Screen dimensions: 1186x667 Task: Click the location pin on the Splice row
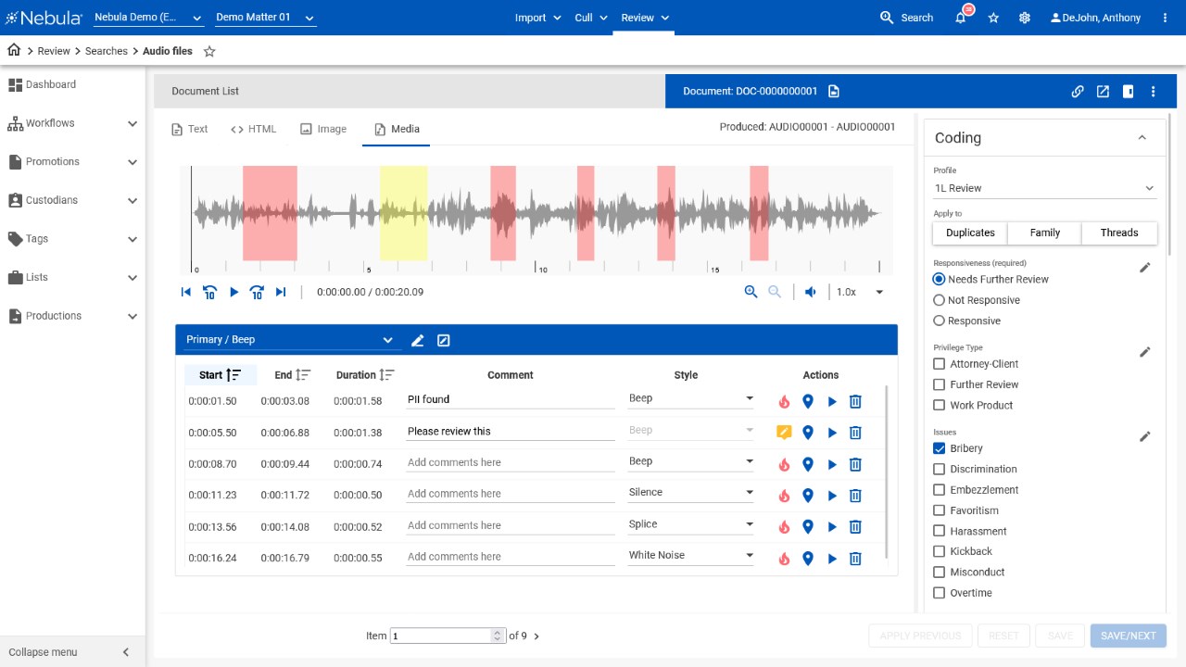(x=807, y=527)
